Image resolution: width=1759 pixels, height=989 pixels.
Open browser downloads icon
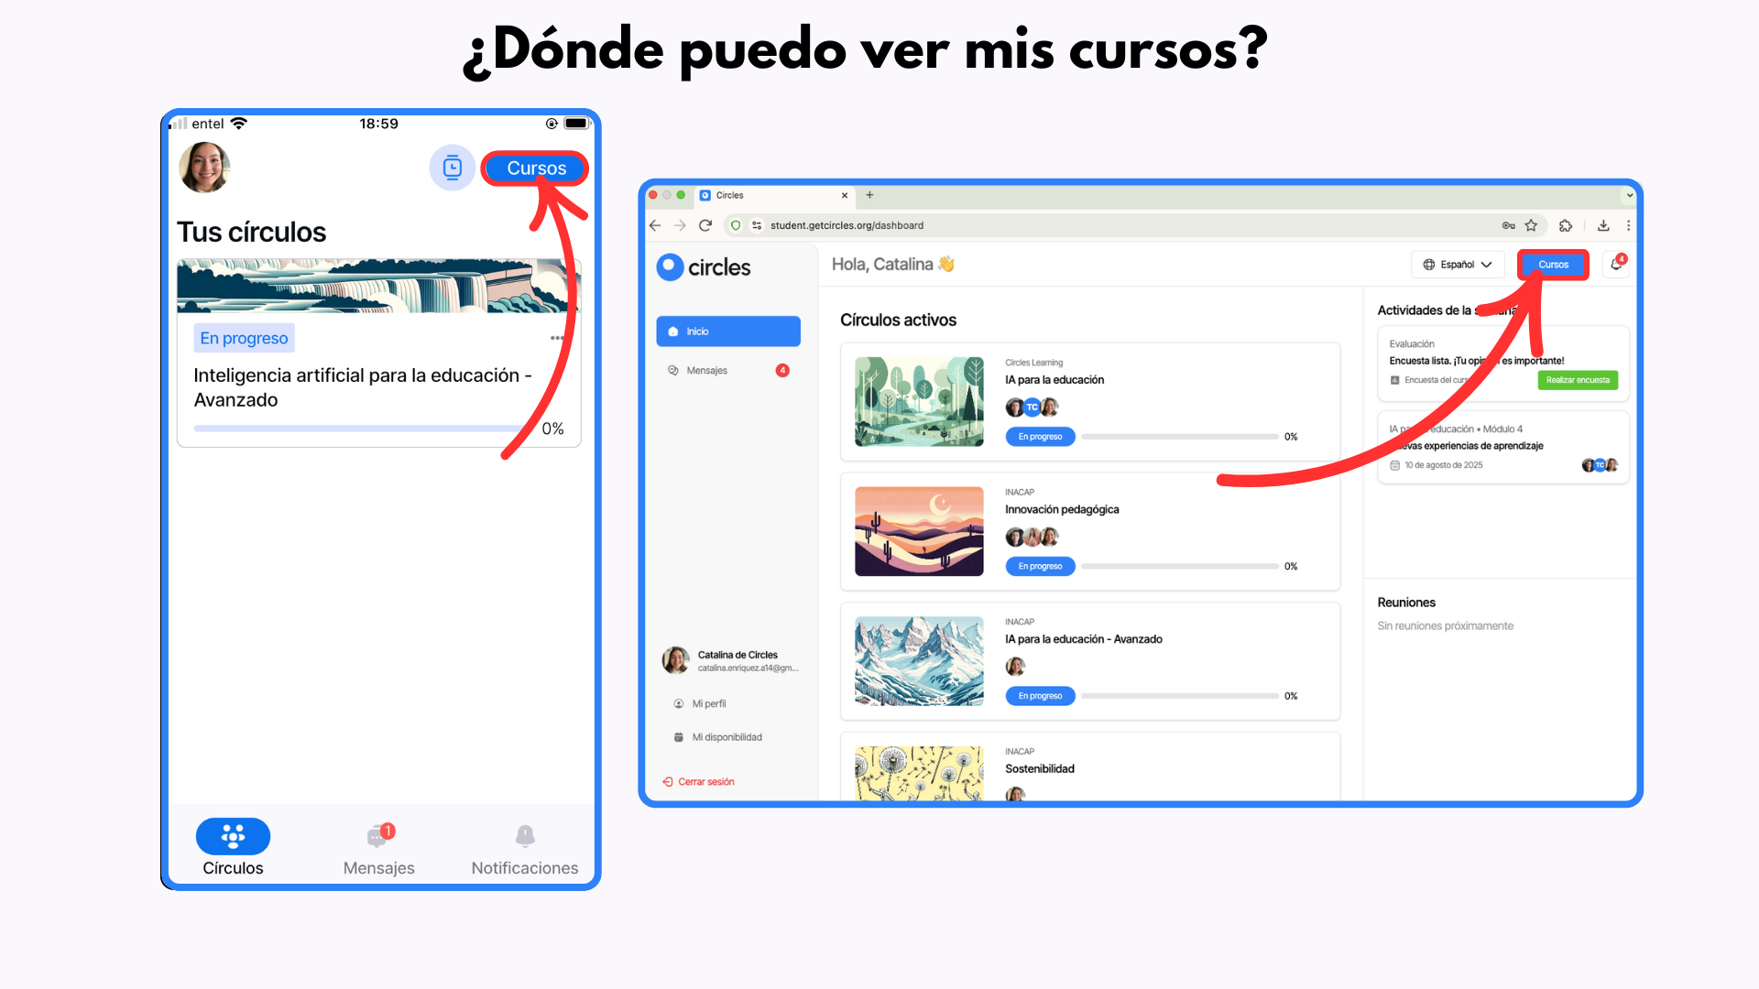tap(1603, 225)
